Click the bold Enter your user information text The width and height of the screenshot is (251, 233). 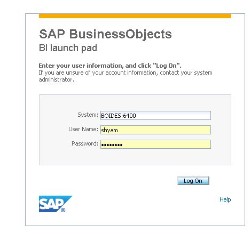[x=110, y=66]
